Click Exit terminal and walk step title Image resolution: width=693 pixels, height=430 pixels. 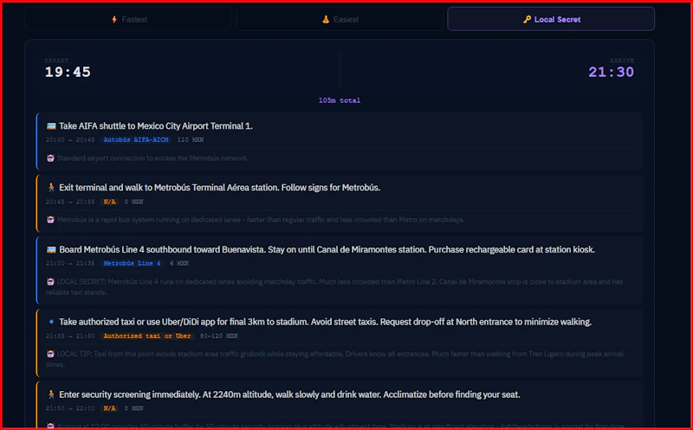(220, 188)
